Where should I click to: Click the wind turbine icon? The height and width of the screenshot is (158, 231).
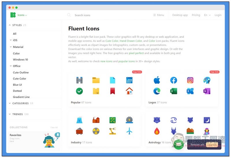pyautogui.click(x=129, y=131)
